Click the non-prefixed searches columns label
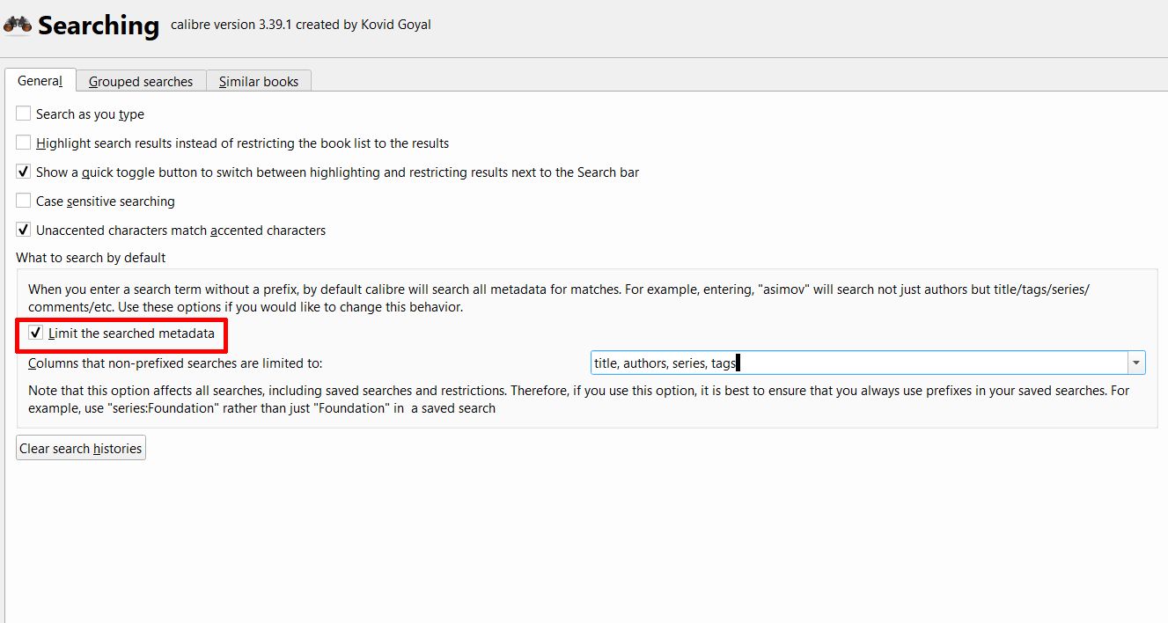This screenshot has width=1168, height=623. (x=175, y=363)
